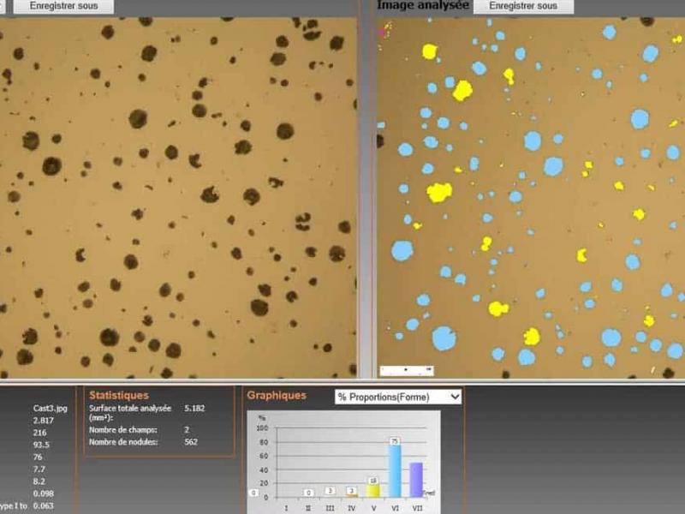The height and width of the screenshot is (514, 685).
Task: Click the Image analysée title label
Action: coord(422,5)
